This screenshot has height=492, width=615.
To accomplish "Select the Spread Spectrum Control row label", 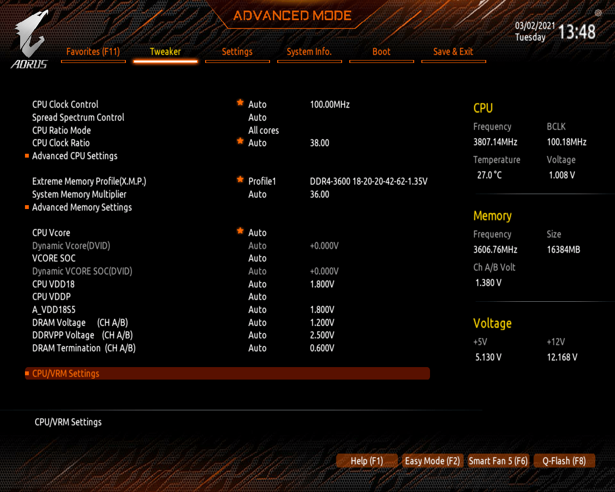I will 78,117.
